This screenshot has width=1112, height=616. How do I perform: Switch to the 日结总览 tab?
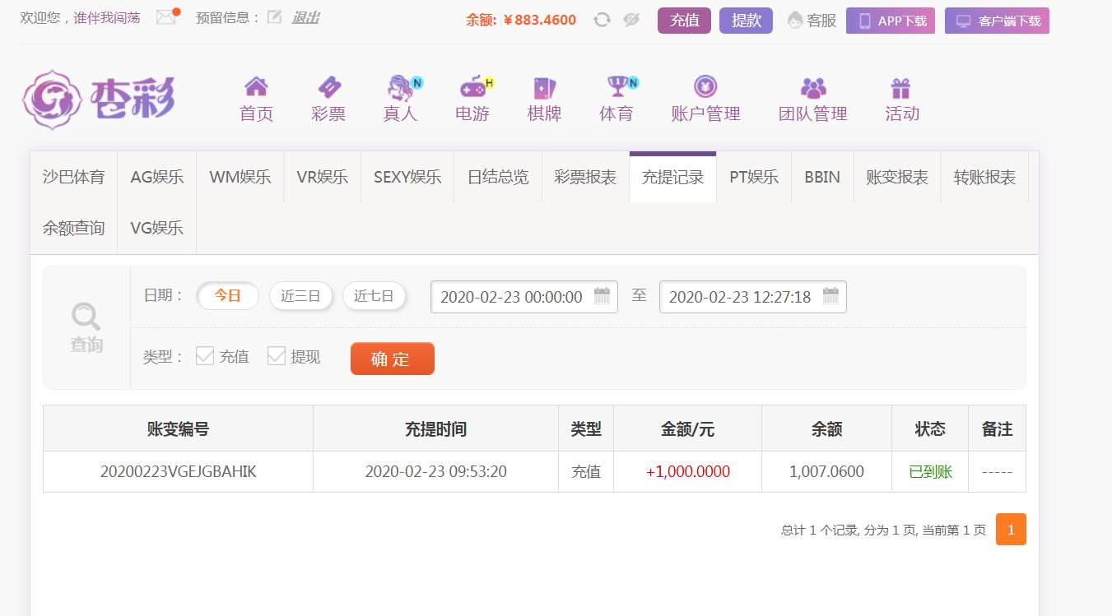(x=498, y=177)
